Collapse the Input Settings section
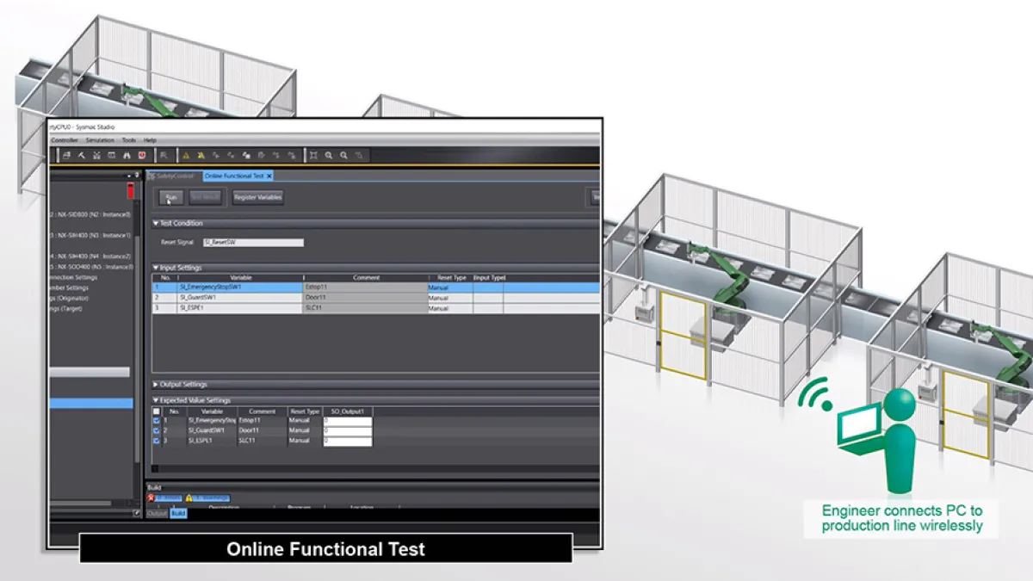Viewport: 1033px width, 581px height. [156, 268]
